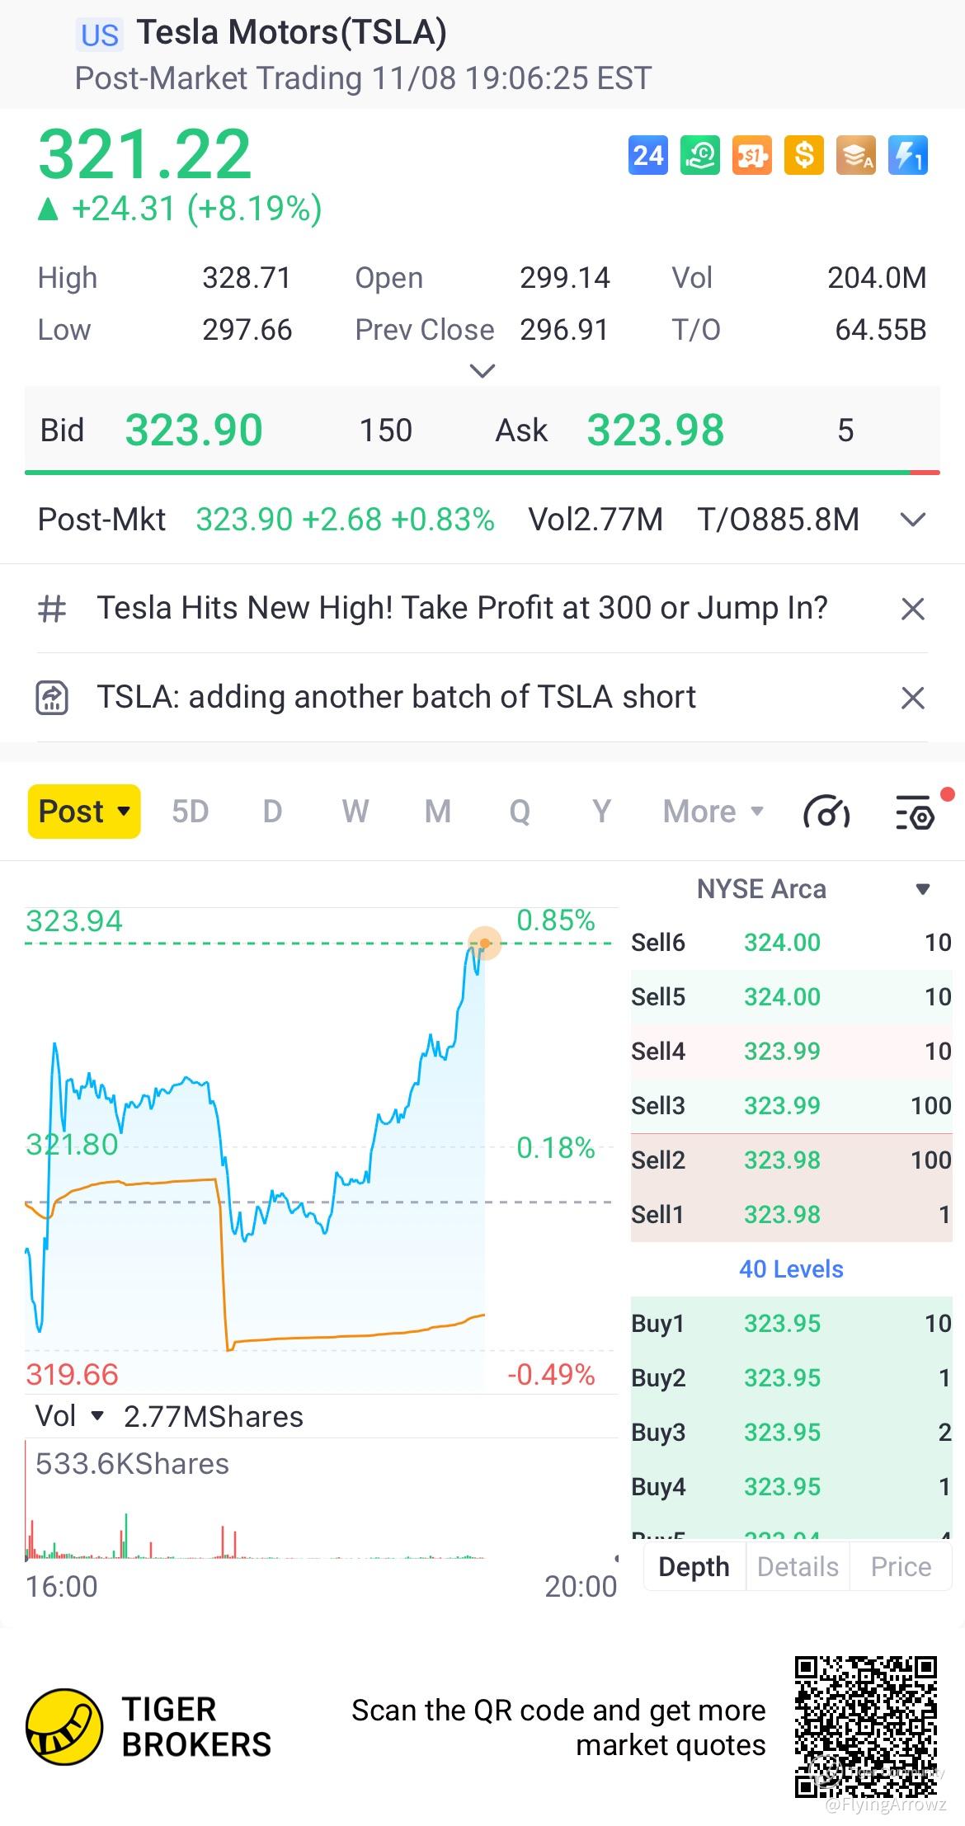
Task: Expand quote details chevron below Prev Close
Action: coord(482,371)
